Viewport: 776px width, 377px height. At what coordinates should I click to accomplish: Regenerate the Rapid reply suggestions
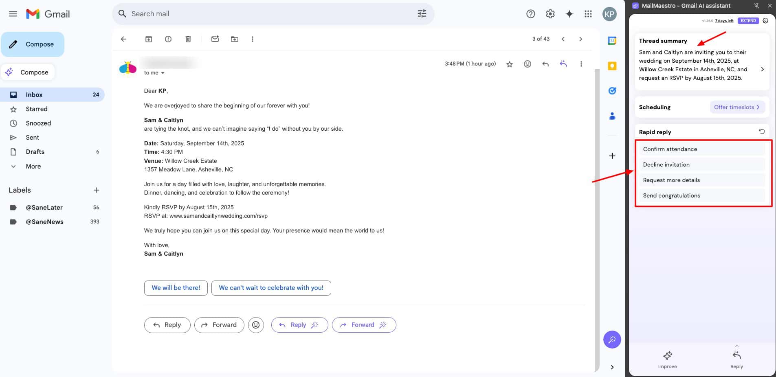click(x=761, y=132)
